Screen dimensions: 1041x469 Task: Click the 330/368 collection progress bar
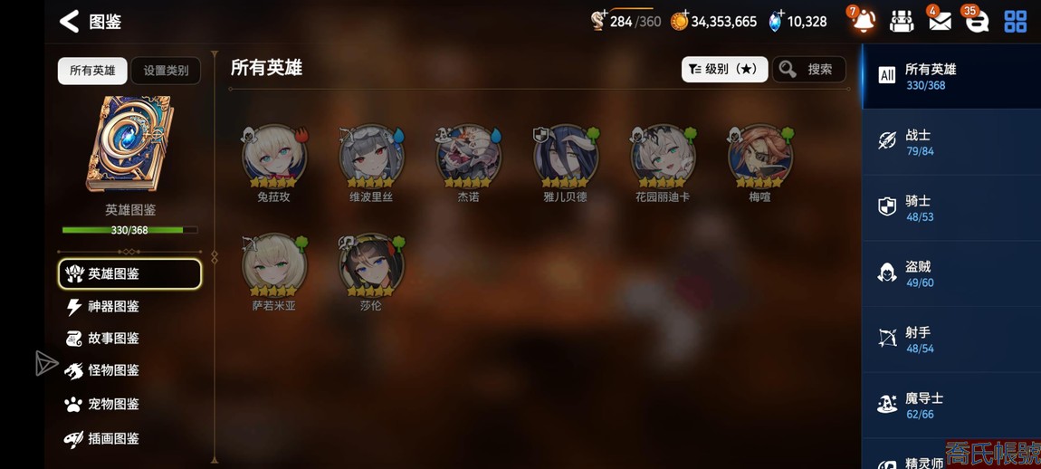pyautogui.click(x=129, y=230)
